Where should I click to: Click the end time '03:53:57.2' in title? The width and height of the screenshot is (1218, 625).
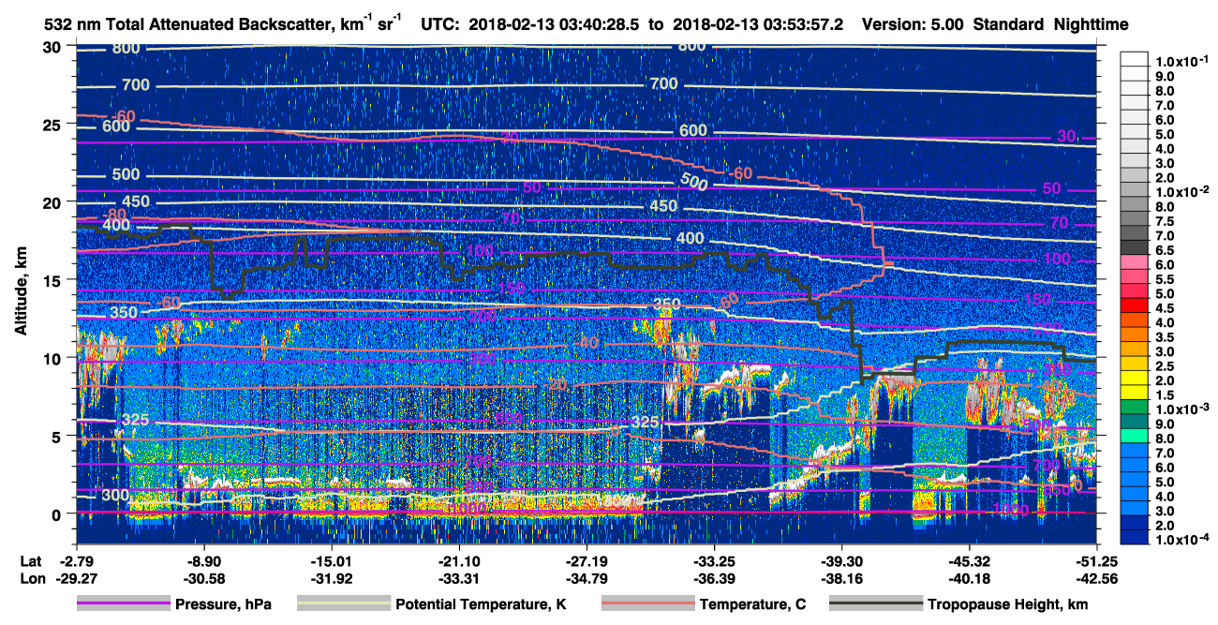pyautogui.click(x=800, y=25)
